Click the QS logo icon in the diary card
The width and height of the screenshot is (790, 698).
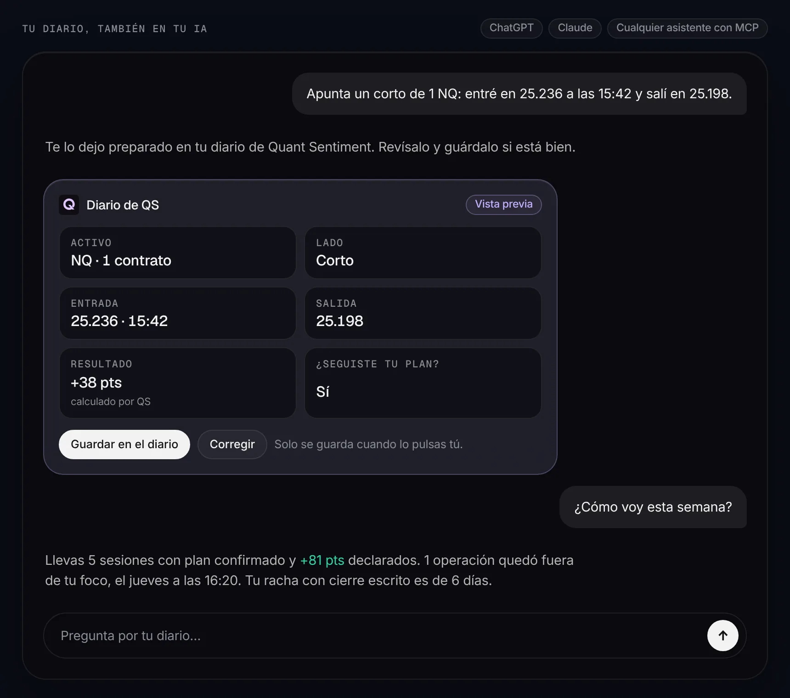point(69,205)
